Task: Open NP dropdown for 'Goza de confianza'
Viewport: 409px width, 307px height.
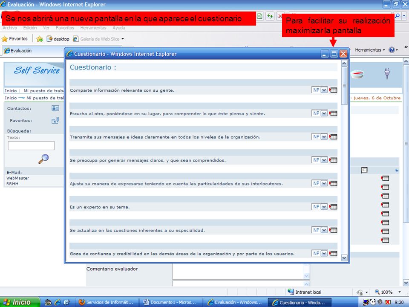Action: [x=324, y=253]
